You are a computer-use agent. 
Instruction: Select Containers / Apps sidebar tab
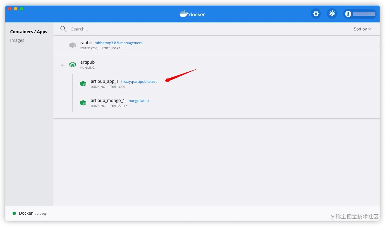click(x=29, y=32)
